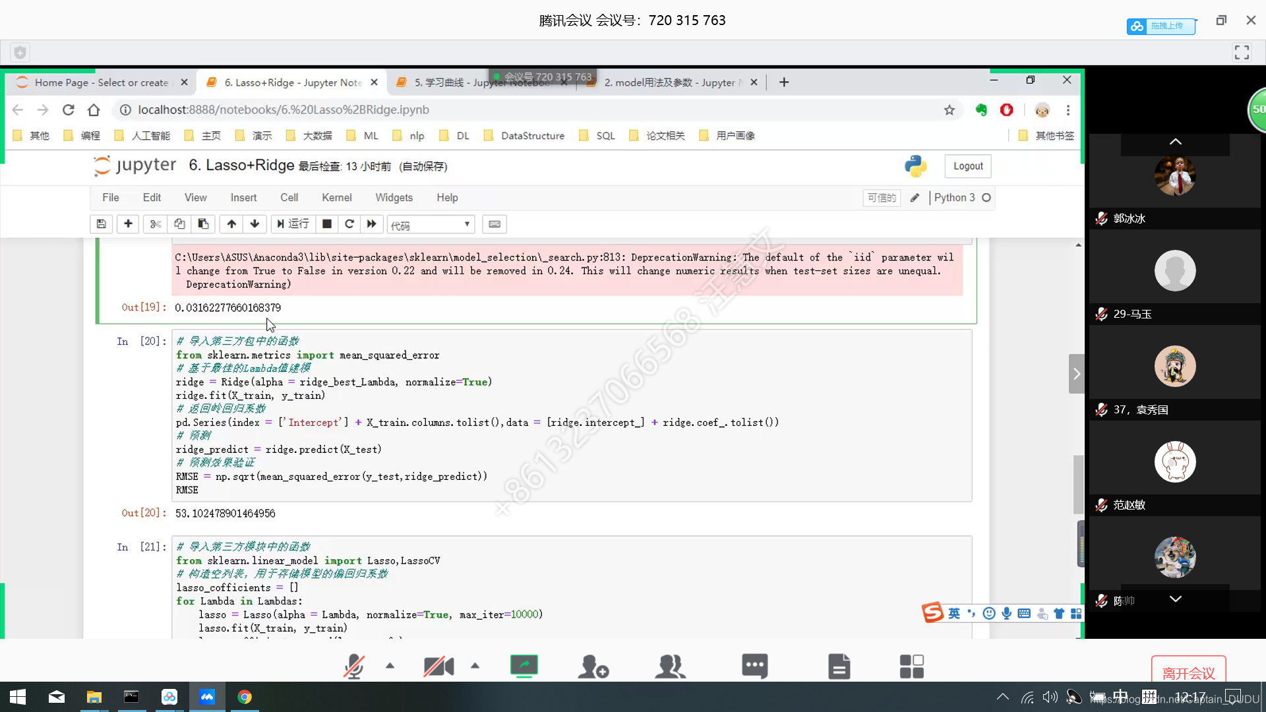1266x712 pixels.
Task: Click the Add cell below icon
Action: click(128, 224)
